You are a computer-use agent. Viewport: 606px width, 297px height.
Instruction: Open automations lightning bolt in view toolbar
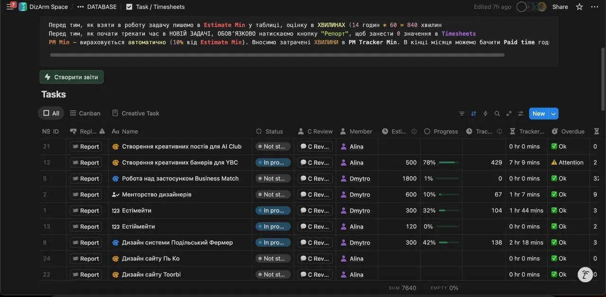pos(485,114)
